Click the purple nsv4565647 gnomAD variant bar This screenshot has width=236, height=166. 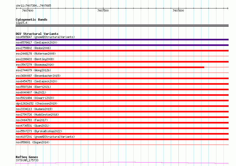(122, 40)
